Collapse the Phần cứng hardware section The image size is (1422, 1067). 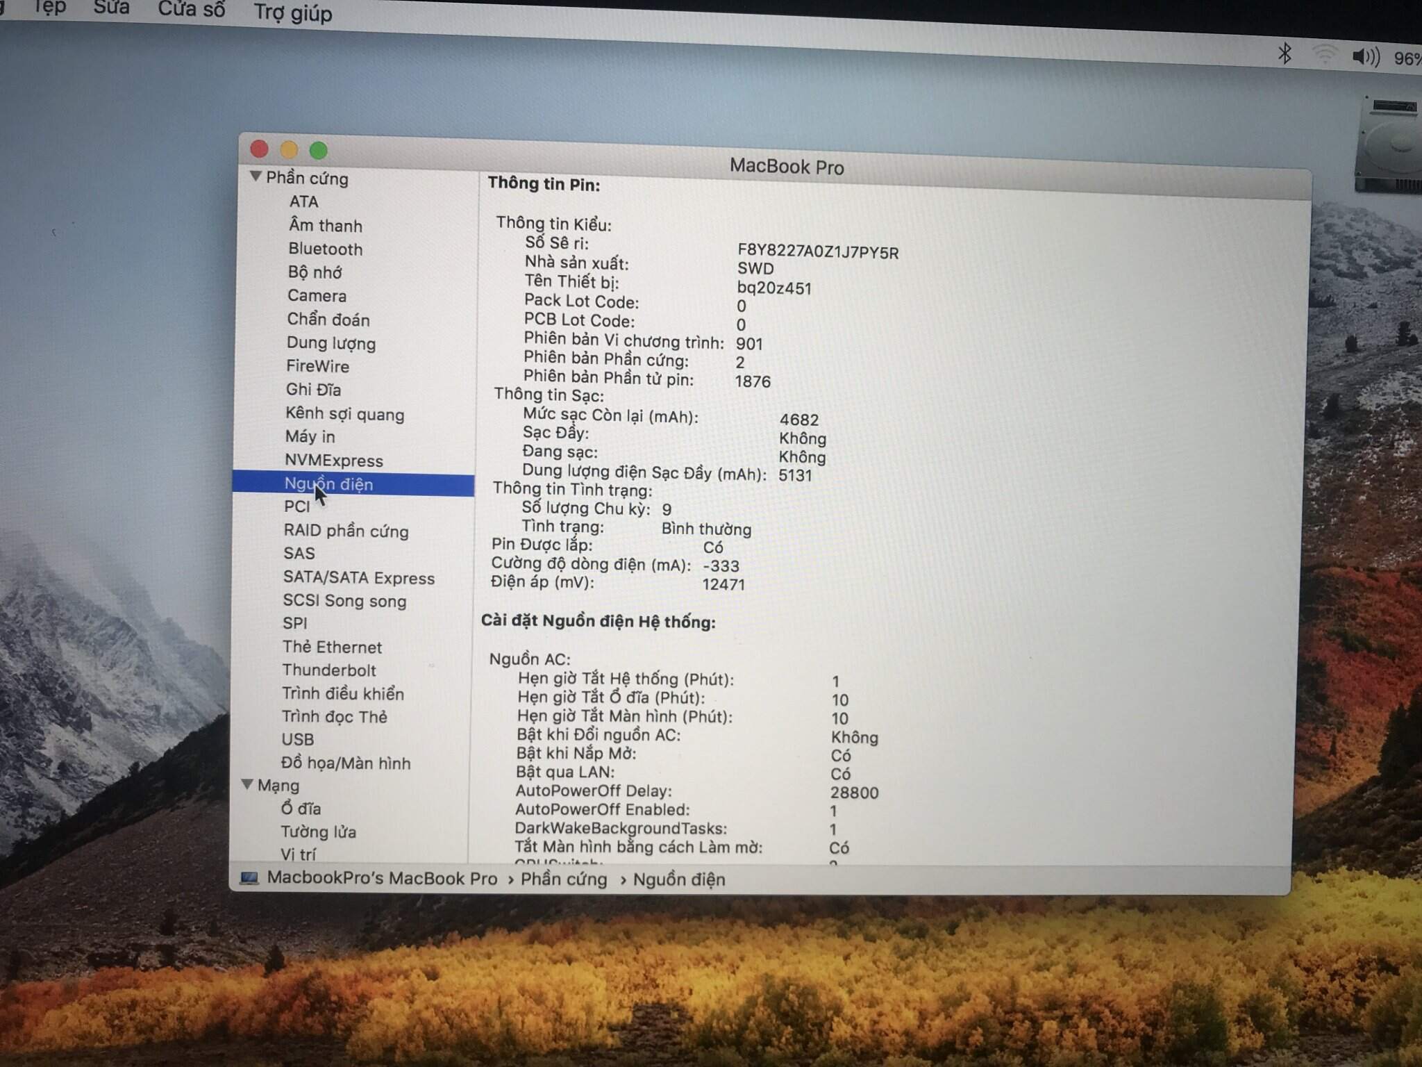tap(256, 176)
